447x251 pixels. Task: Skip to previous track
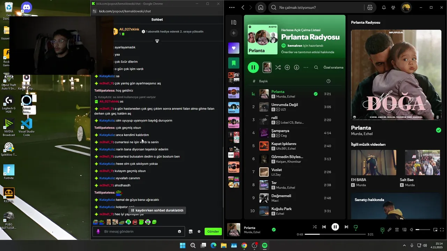[x=324, y=227]
